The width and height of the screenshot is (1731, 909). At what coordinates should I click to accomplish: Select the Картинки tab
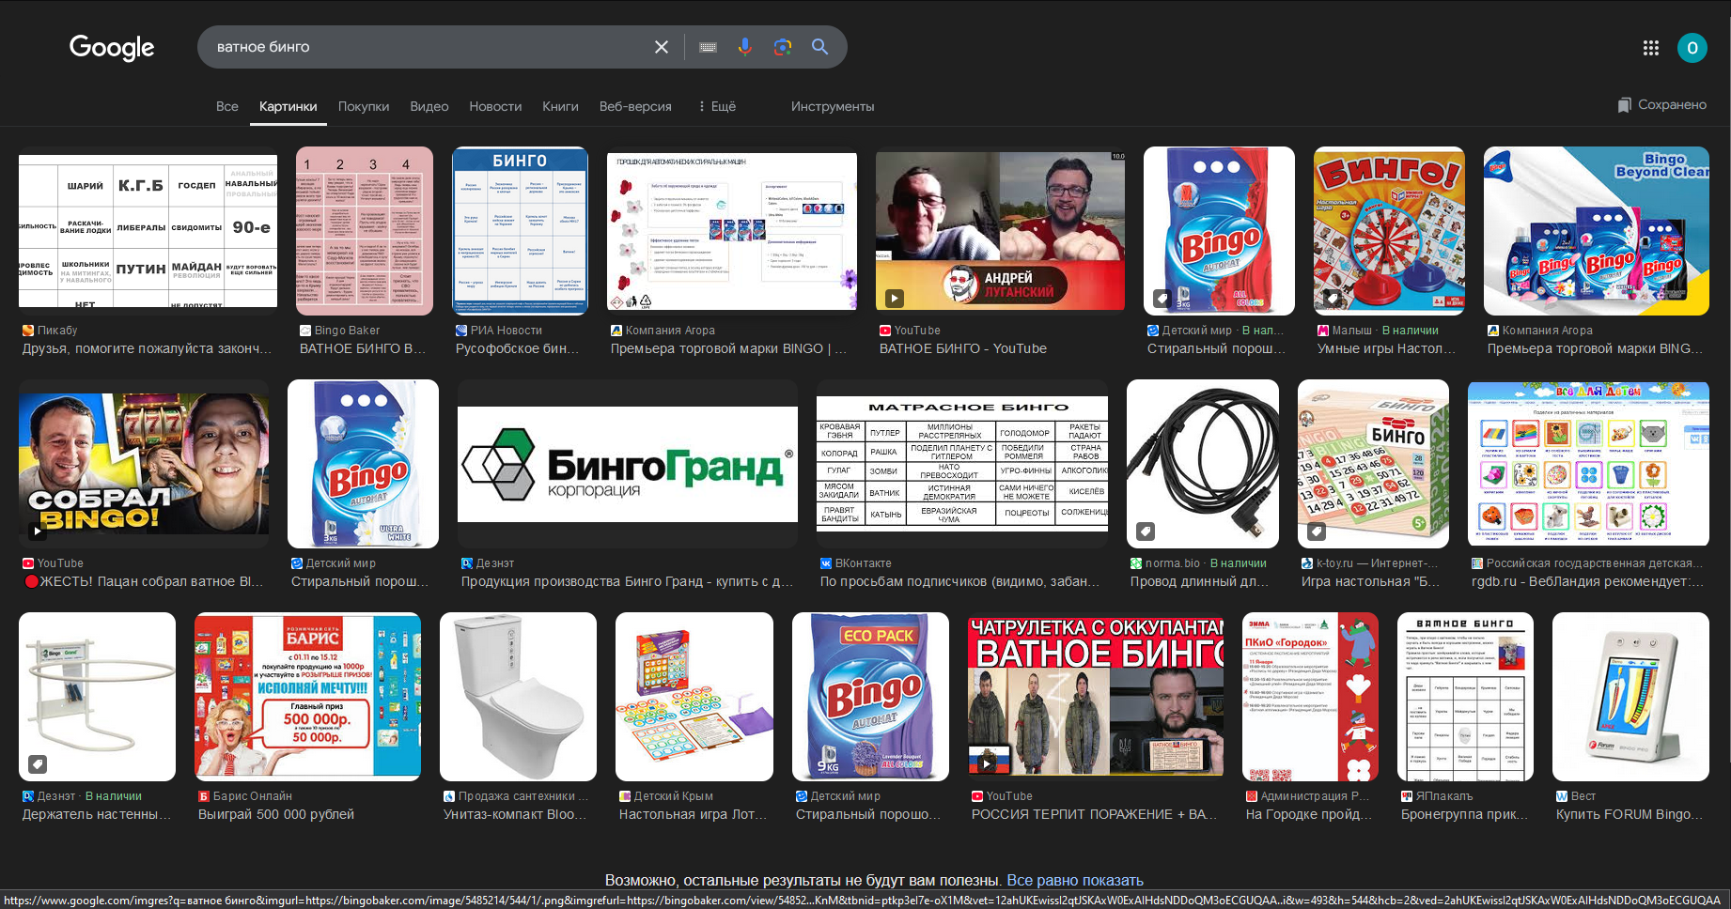pos(288,106)
